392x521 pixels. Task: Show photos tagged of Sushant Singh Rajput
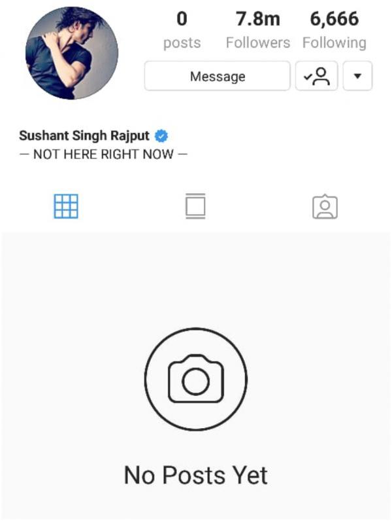325,206
